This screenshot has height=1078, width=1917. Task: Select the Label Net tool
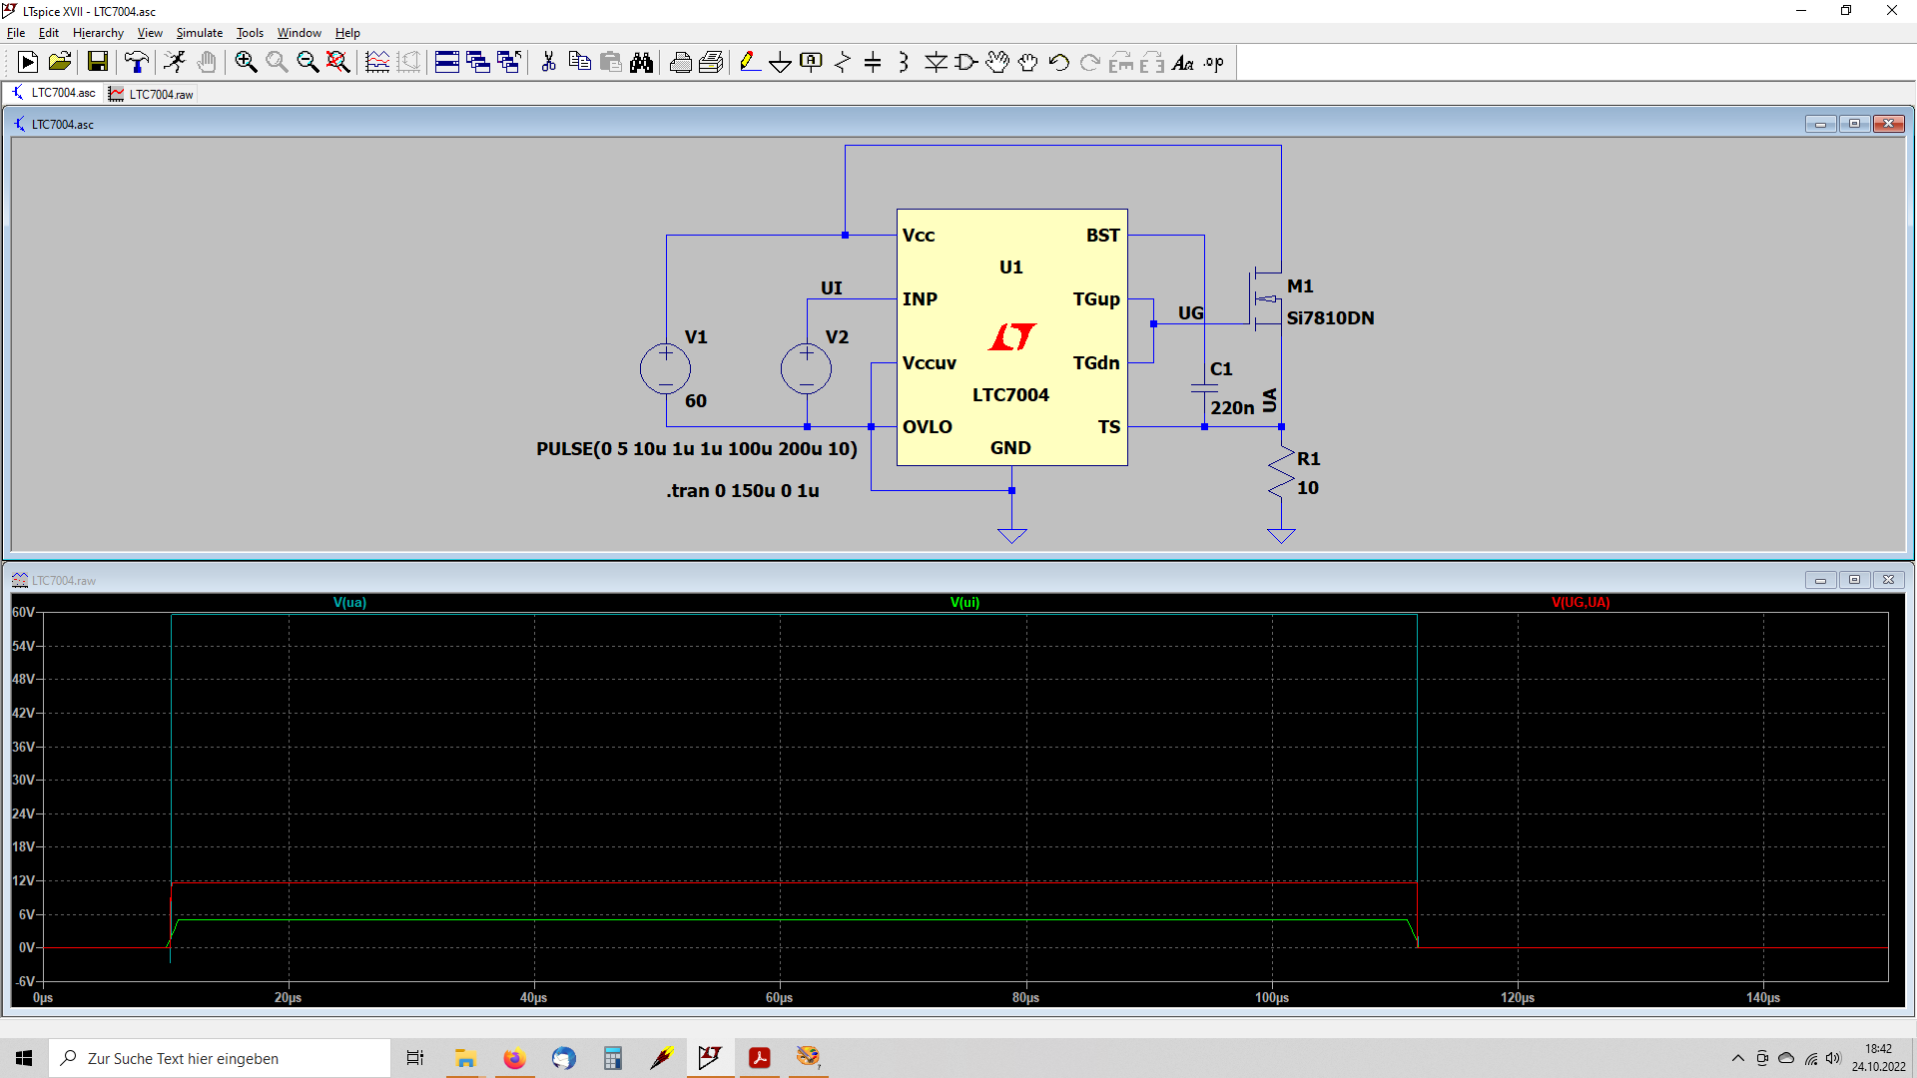pyautogui.click(x=812, y=63)
